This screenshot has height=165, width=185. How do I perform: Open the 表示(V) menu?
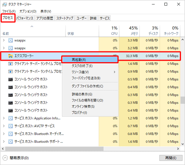(46, 11)
